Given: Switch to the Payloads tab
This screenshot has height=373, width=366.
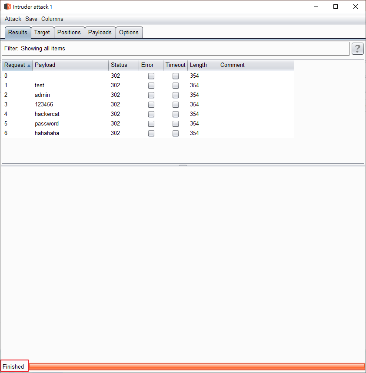Looking at the screenshot, I should coord(100,33).
